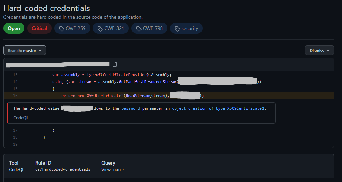The height and width of the screenshot is (182, 342).
Task: Select the cs/hardcoded-credentials rule ID text
Action: 63,169
